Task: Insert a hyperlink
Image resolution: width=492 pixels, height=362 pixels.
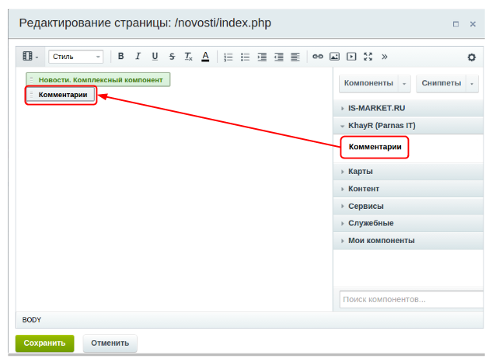Action: (x=317, y=57)
